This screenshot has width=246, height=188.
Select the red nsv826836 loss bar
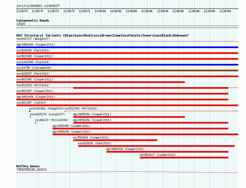127,53
